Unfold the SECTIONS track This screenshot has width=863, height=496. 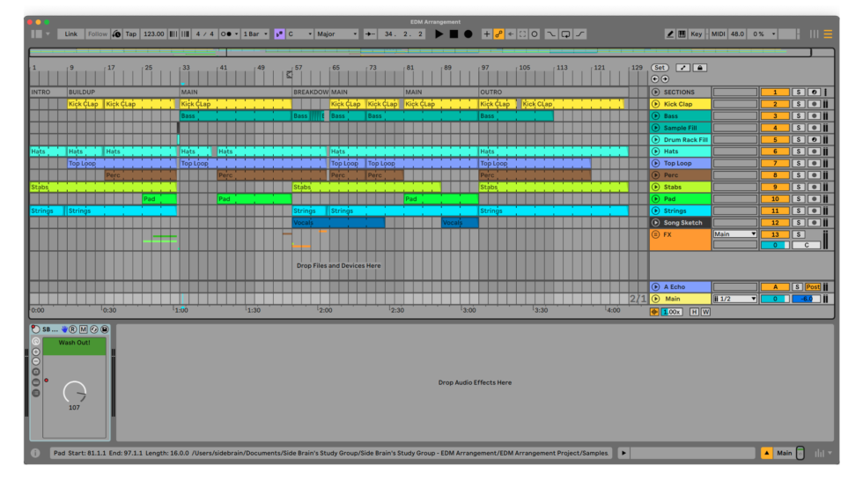point(655,93)
